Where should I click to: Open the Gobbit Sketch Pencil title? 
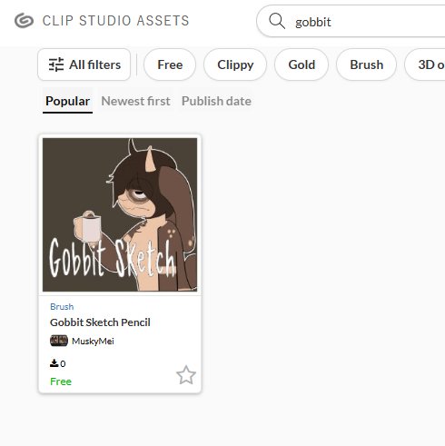point(100,322)
